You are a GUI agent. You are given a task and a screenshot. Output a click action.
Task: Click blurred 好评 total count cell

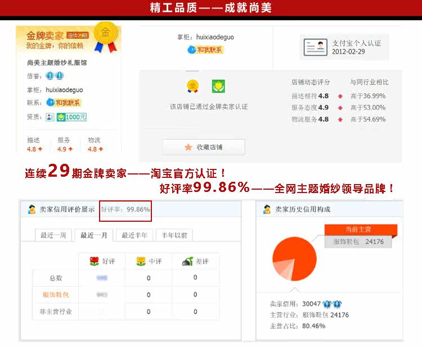102,278
